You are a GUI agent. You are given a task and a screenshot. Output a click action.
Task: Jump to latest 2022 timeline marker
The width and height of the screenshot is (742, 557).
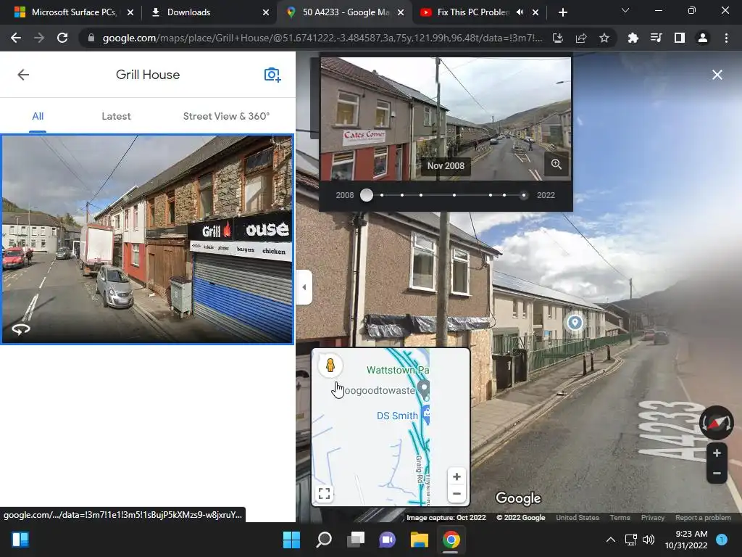(x=523, y=195)
